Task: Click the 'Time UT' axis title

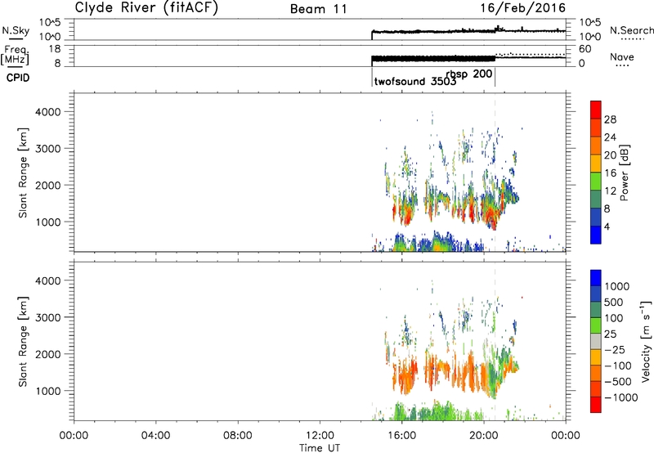Action: point(320,448)
